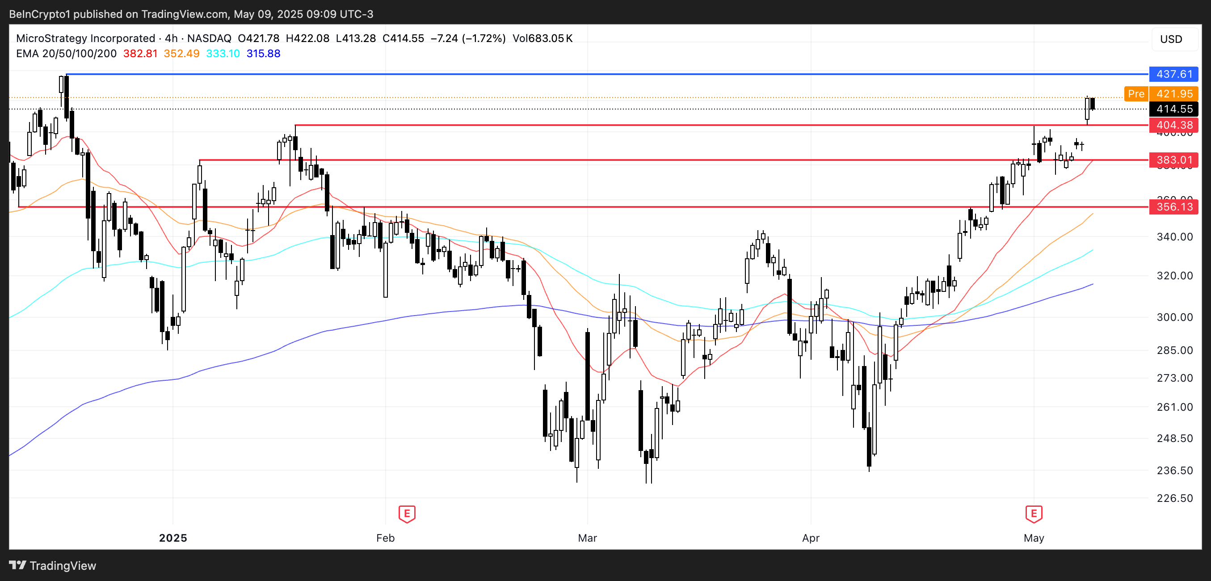
Task: Click the Apr label on time axis
Action: pos(811,538)
